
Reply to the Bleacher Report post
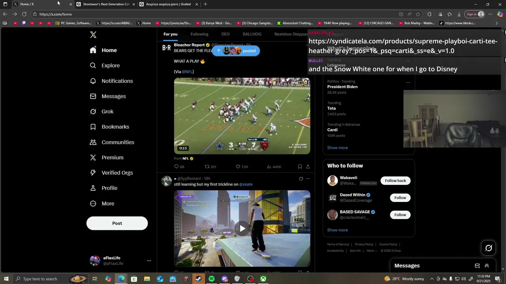179,167
